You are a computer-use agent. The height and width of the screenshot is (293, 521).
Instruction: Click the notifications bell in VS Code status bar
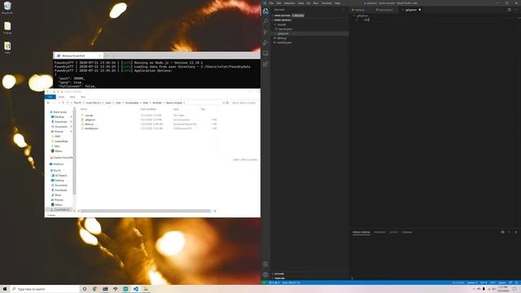click(517, 282)
